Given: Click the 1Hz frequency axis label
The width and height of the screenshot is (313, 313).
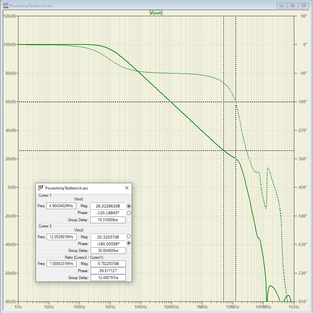Looking at the screenshot, I should pyautogui.click(x=18, y=307).
